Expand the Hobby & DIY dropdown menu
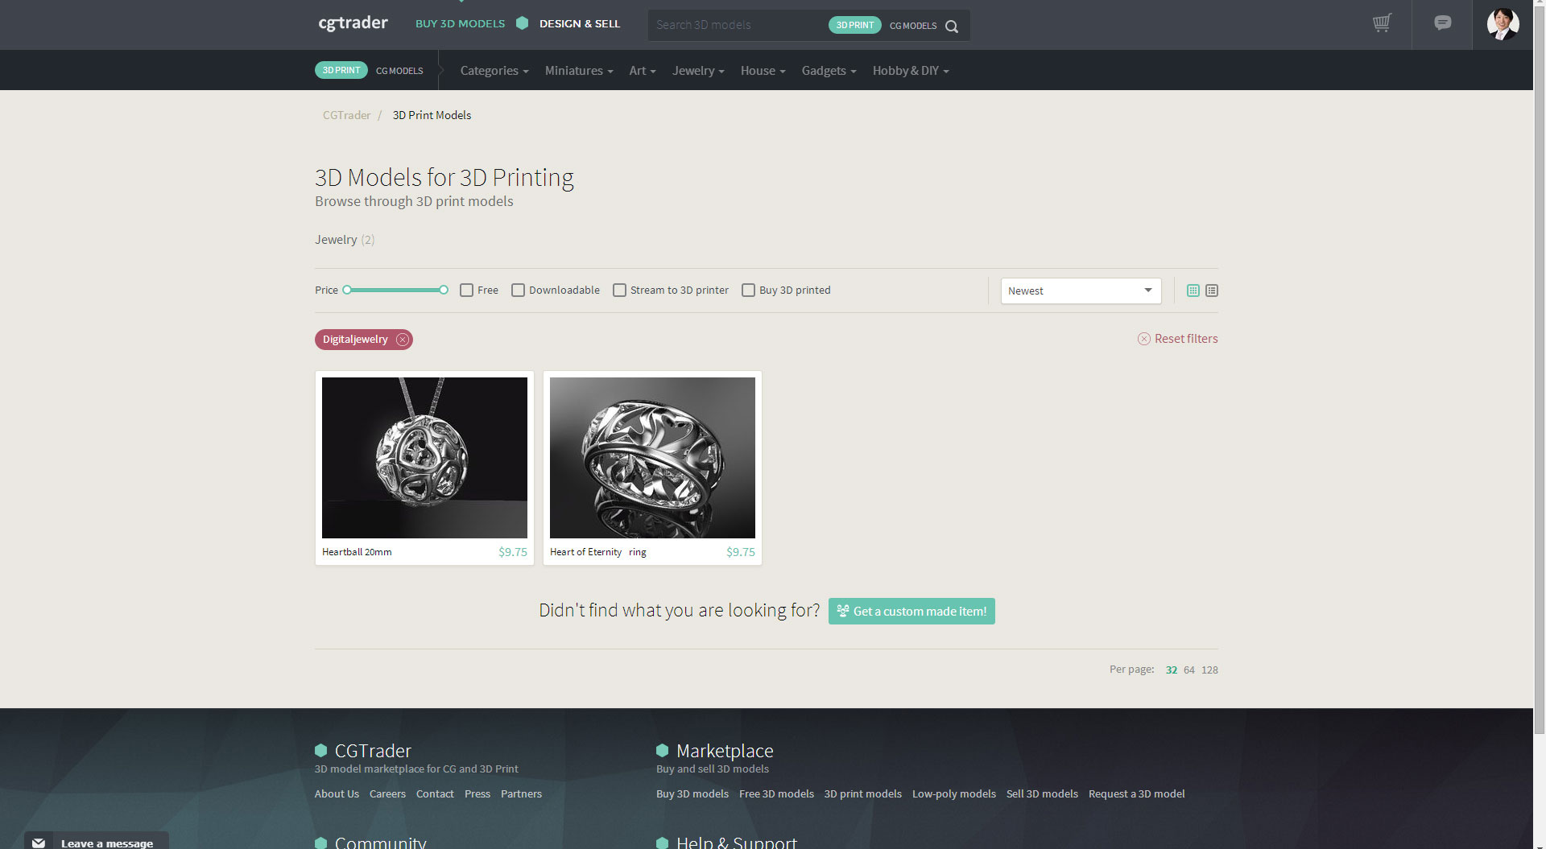 coord(911,71)
